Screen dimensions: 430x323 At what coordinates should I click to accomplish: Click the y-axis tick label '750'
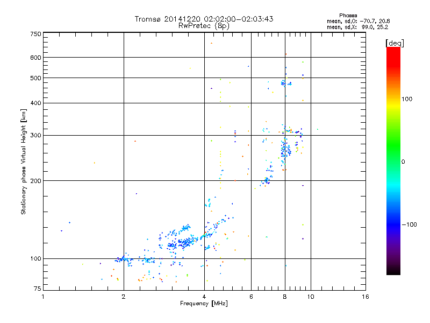pyautogui.click(x=35, y=34)
